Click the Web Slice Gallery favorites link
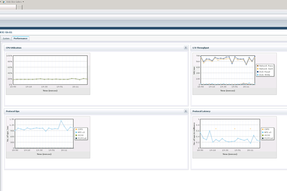 point(14,2)
